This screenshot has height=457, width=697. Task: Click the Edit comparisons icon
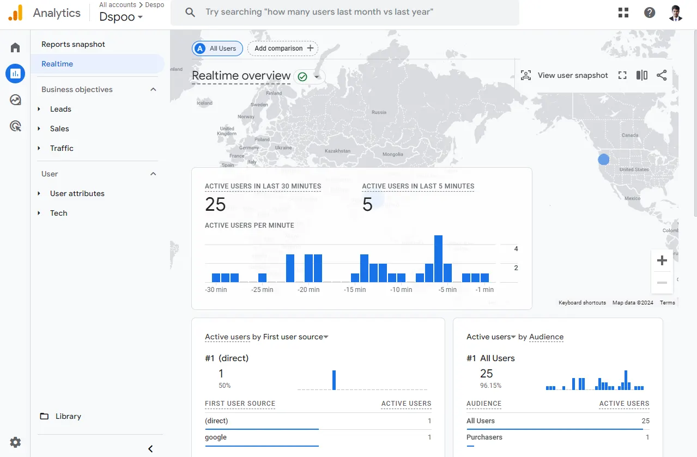[642, 75]
